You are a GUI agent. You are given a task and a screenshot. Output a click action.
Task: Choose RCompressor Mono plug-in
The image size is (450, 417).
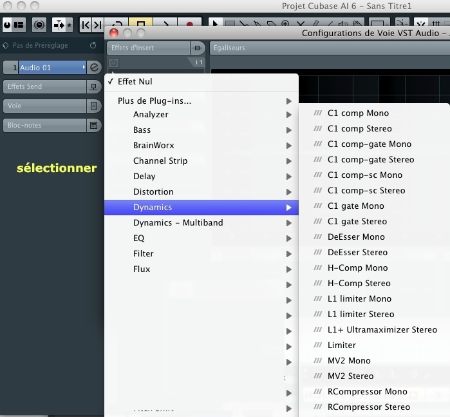point(374,392)
